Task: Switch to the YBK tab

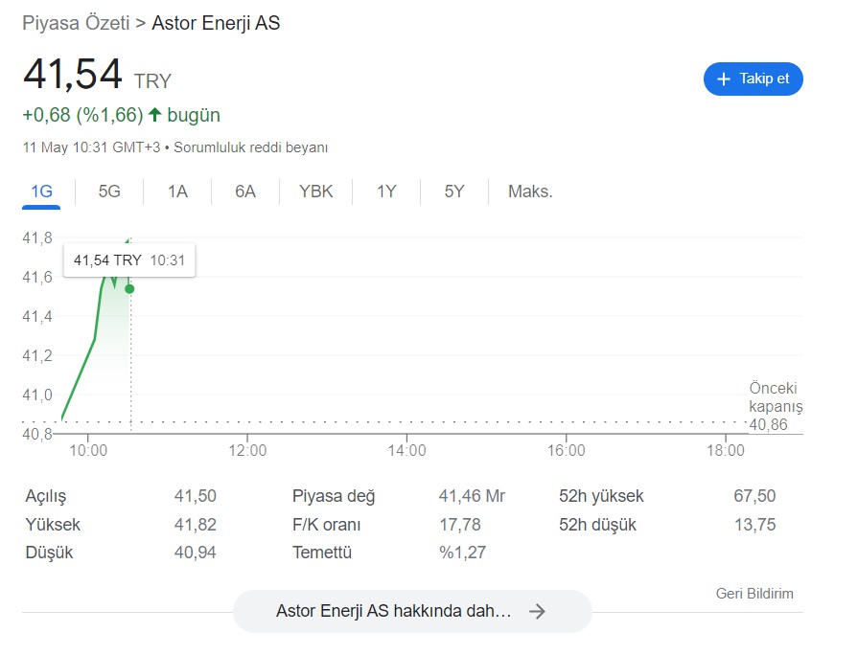Action: pyautogui.click(x=315, y=192)
